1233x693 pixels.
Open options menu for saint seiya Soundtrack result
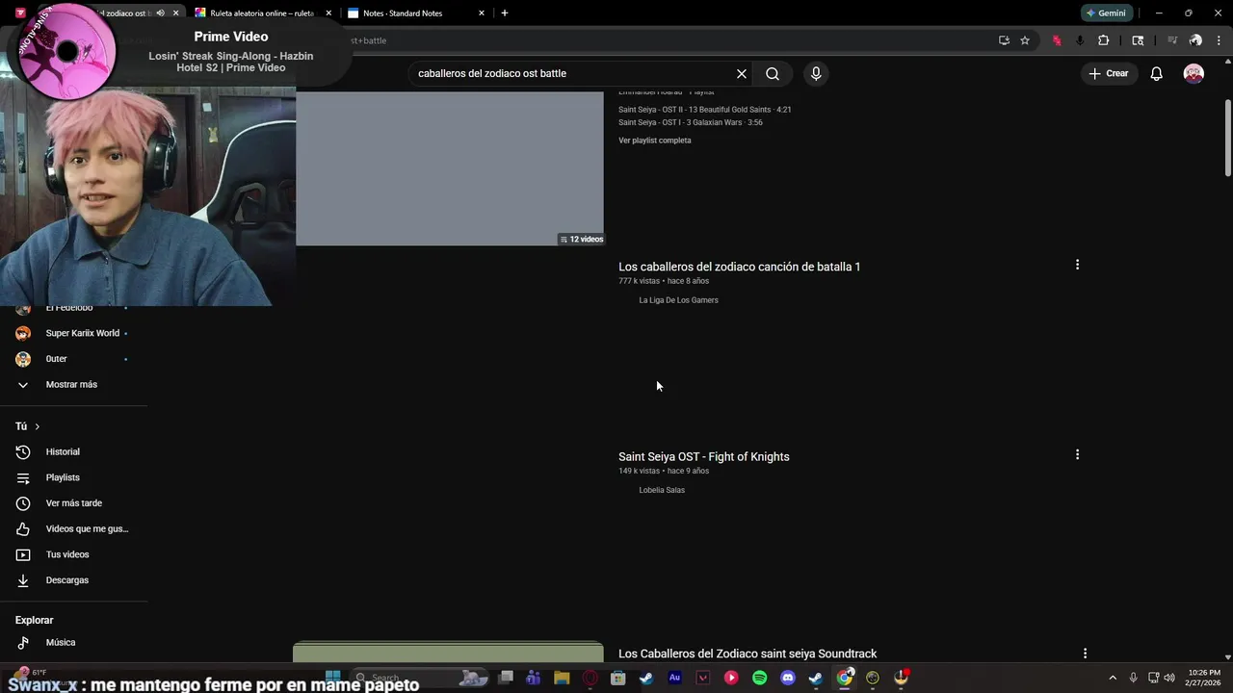(1085, 654)
